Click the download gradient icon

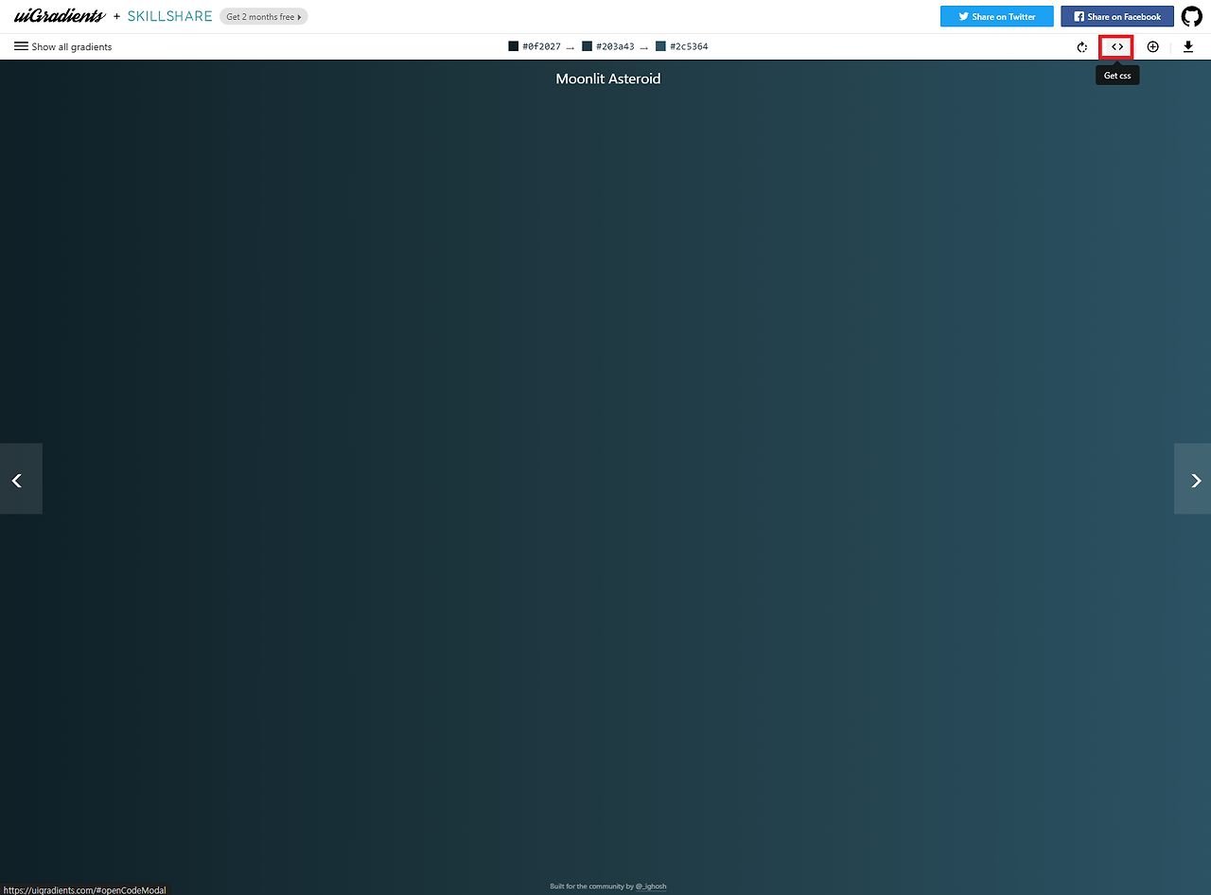(x=1188, y=46)
